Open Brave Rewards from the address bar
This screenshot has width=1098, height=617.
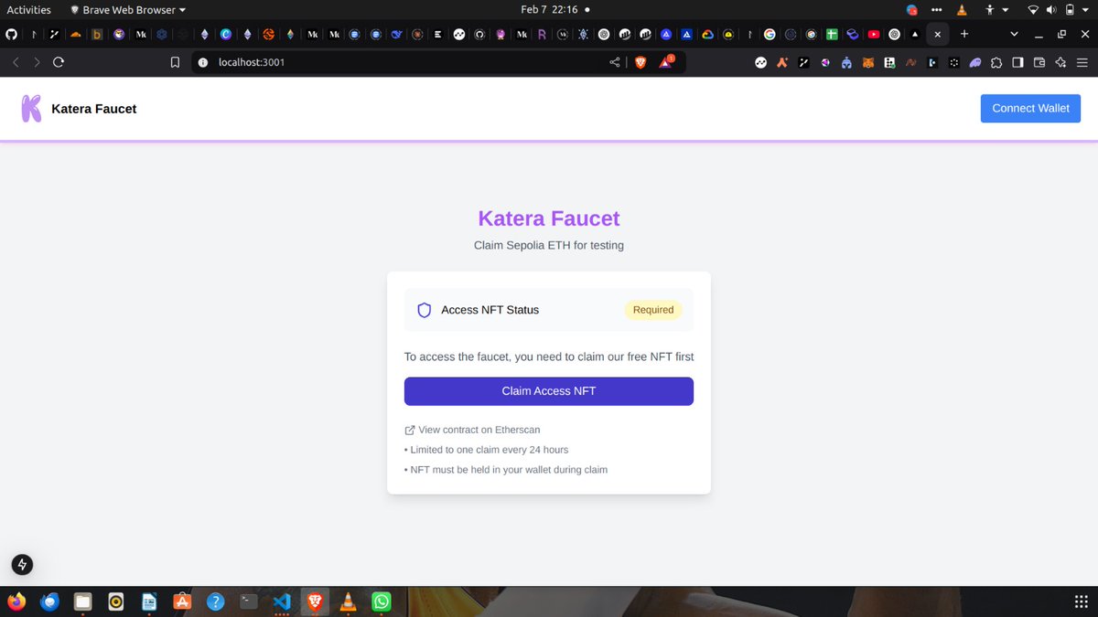(664, 62)
